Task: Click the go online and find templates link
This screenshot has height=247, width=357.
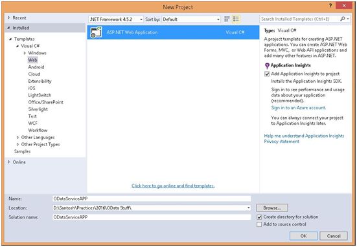Action: pos(173,186)
